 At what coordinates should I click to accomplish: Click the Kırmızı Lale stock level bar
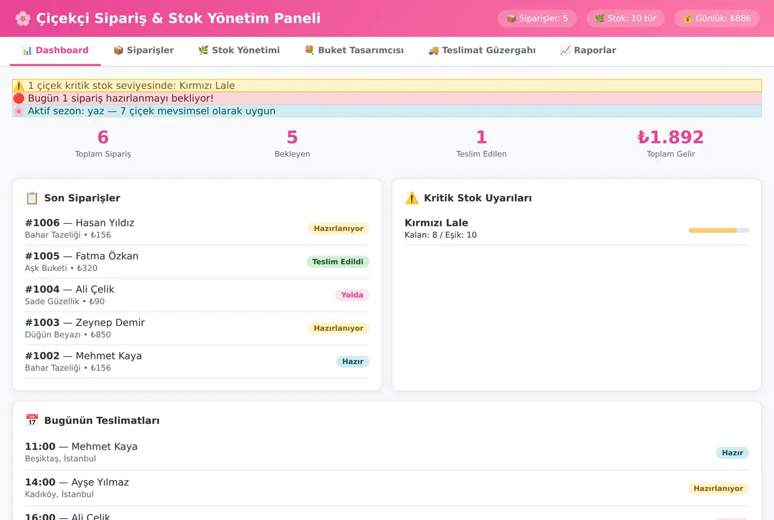pyautogui.click(x=719, y=230)
